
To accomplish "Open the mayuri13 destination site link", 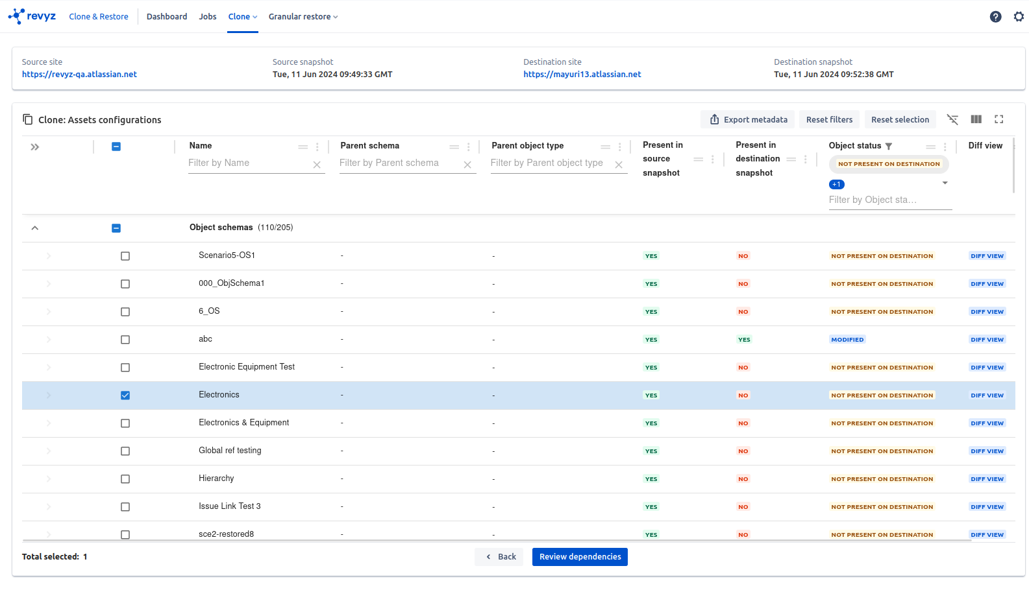I will 582,75.
